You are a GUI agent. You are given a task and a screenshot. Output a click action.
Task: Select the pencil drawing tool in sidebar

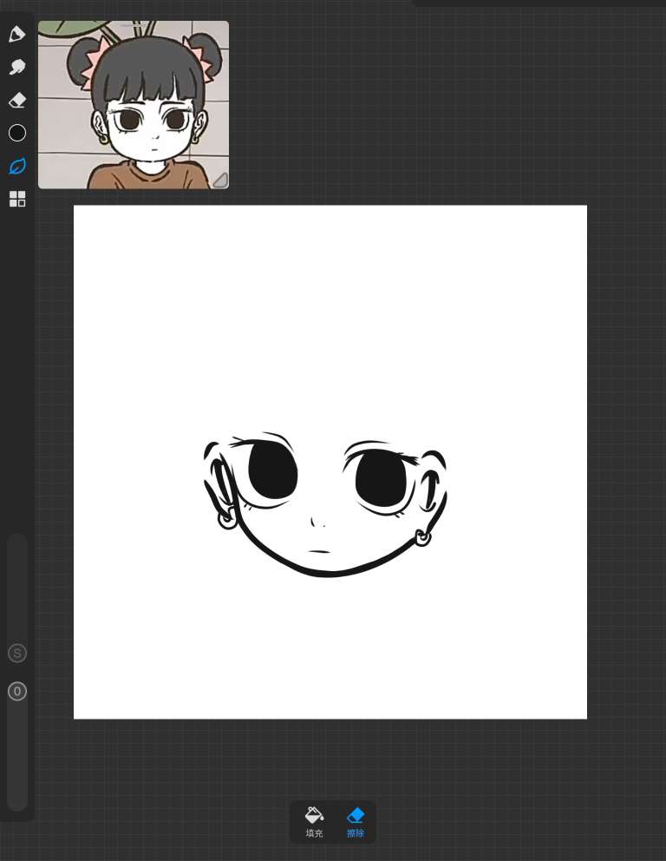pyautogui.click(x=17, y=35)
